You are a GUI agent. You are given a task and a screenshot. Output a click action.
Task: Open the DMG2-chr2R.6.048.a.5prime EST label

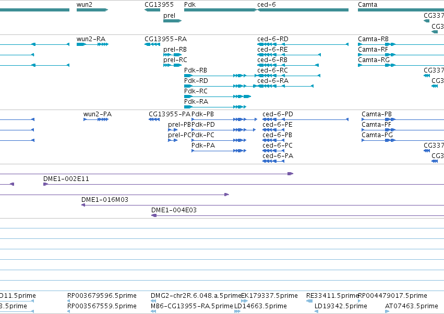click(196, 296)
